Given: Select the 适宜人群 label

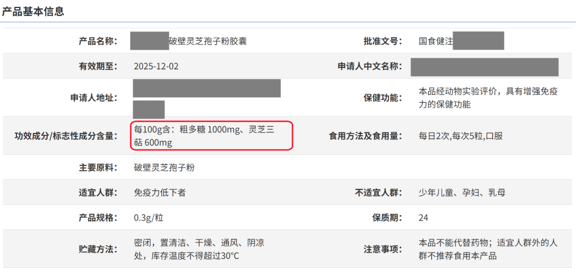Looking at the screenshot, I should point(98,193).
